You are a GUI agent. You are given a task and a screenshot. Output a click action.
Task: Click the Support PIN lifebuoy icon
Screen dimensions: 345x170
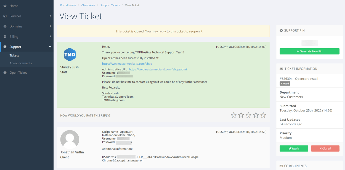(x=281, y=31)
